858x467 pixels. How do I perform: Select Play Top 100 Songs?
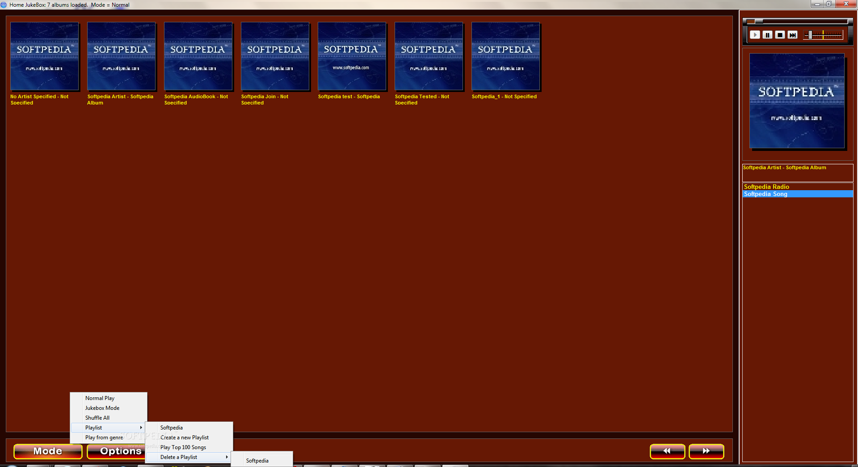(189, 447)
